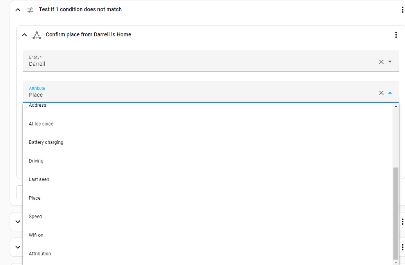This screenshot has height=265, width=405.
Task: Open three-dot menu for Confirm place condition
Action: point(396,35)
